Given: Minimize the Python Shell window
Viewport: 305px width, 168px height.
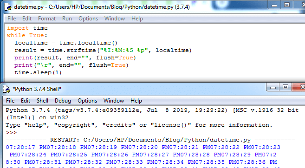Looking at the screenshot, I should pyautogui.click(x=273, y=87).
